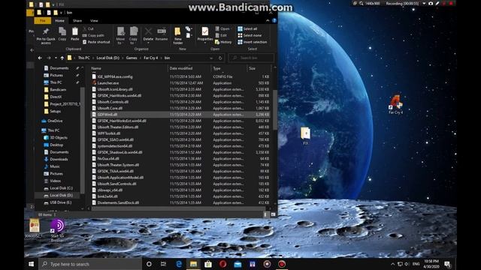
Task: Click Games in the address breadcrumb
Action: [132, 58]
